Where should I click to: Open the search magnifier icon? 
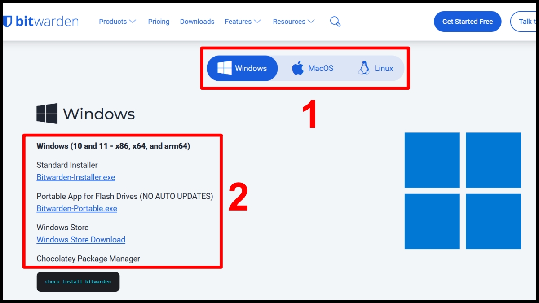[x=335, y=22]
